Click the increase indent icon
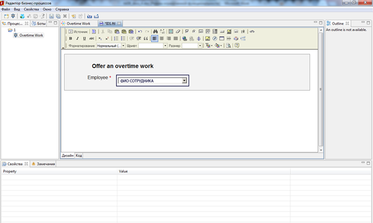Viewport: 373px width, 223px height. tap(139, 38)
